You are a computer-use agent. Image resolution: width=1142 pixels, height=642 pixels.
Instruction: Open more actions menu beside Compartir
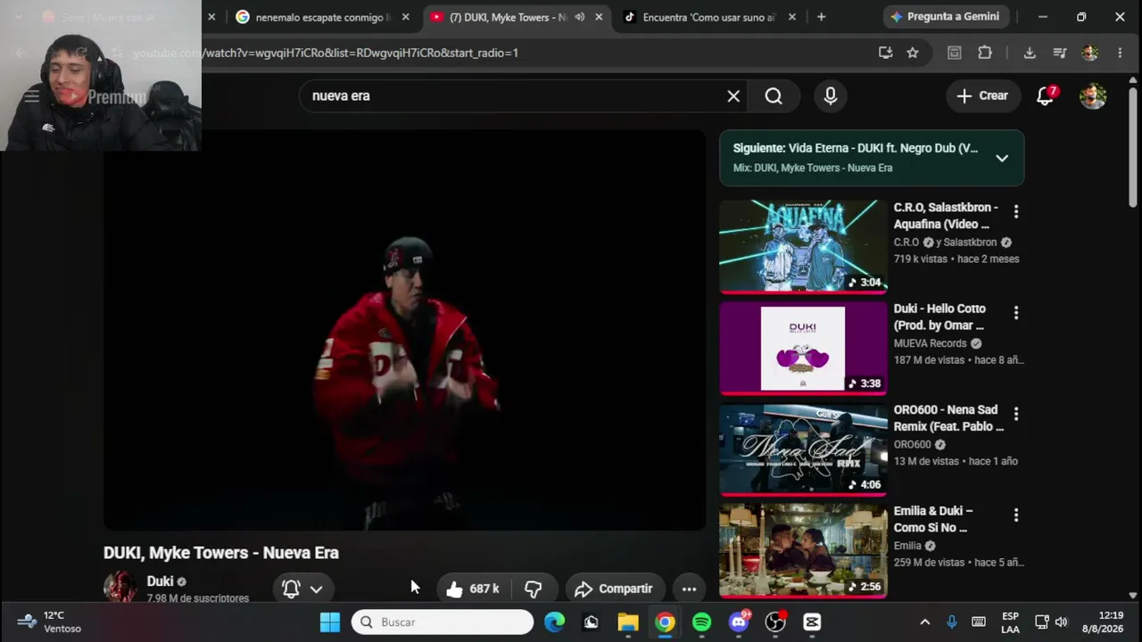[x=689, y=588]
